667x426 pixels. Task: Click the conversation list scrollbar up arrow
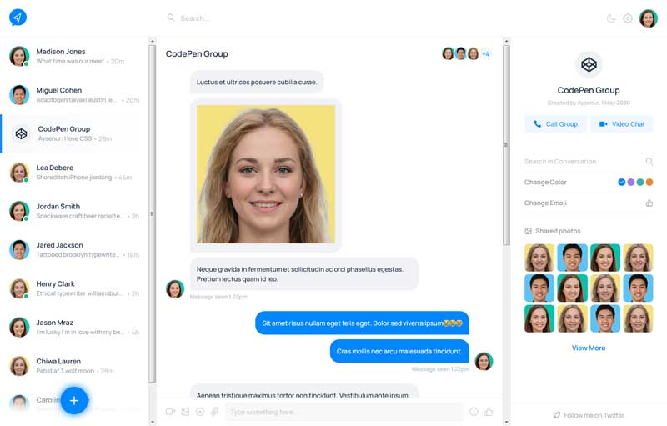(153, 41)
